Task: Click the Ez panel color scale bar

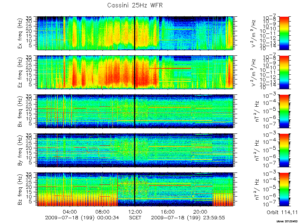Action: (x=284, y=72)
